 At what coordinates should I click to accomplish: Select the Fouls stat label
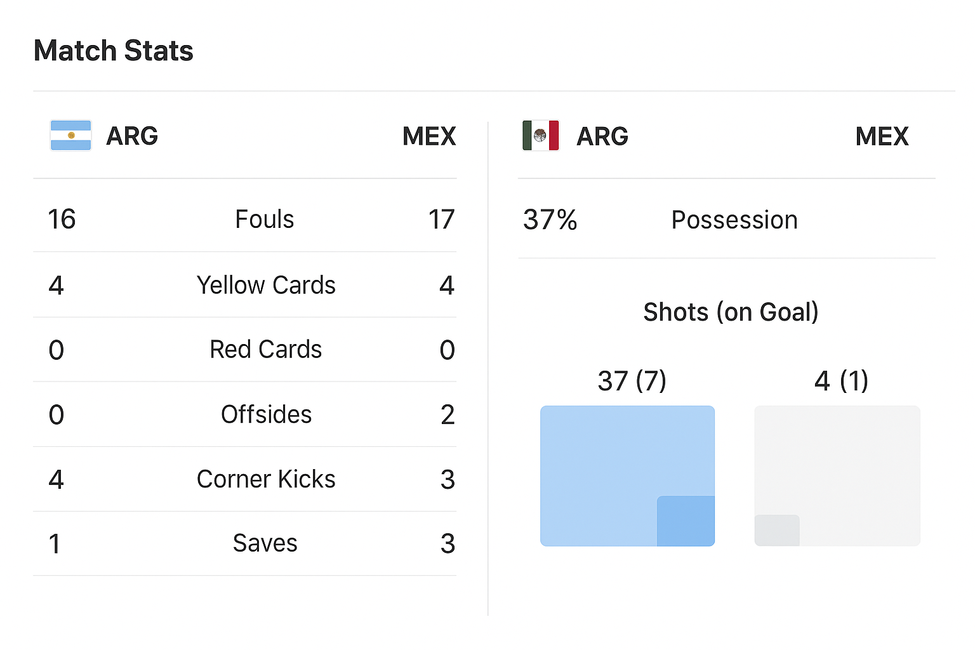click(x=265, y=220)
